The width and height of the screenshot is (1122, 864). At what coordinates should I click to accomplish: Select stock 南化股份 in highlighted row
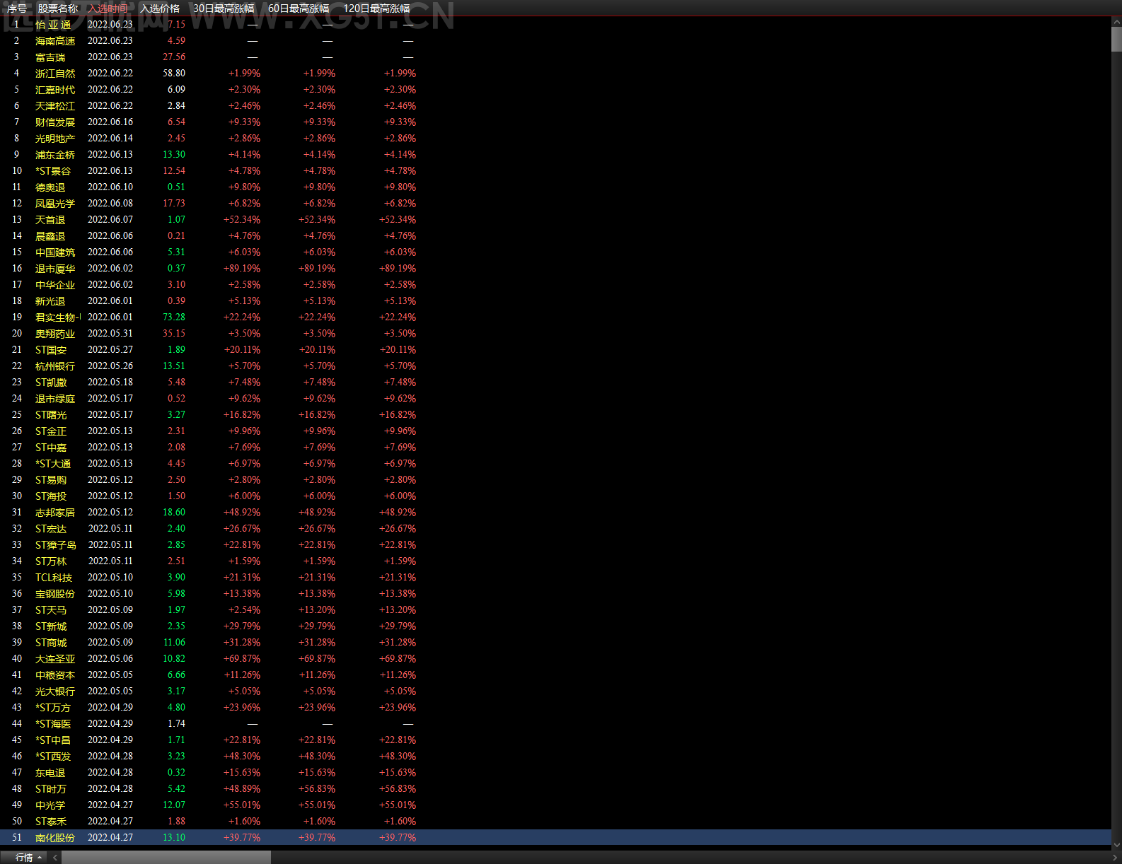[55, 838]
